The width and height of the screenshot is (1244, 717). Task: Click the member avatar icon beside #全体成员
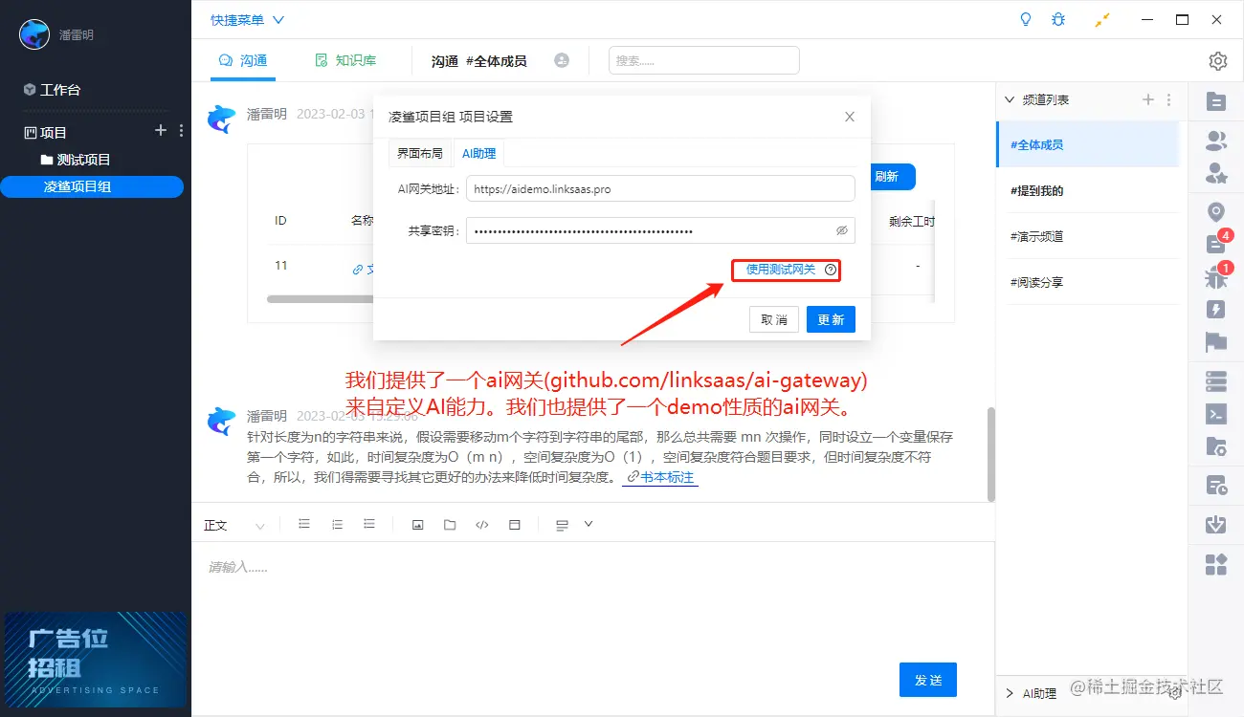coord(562,60)
